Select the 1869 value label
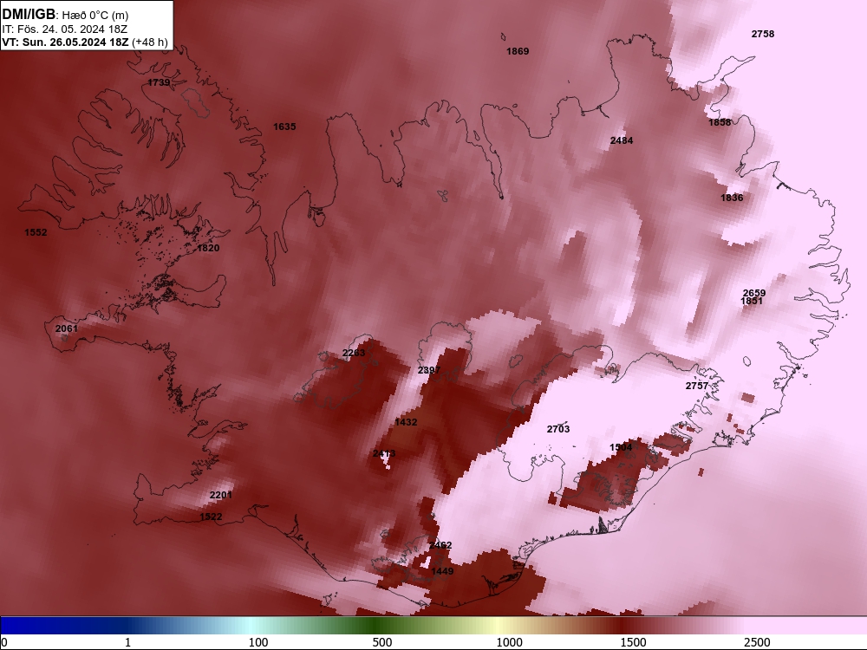The width and height of the screenshot is (867, 650). pos(518,51)
